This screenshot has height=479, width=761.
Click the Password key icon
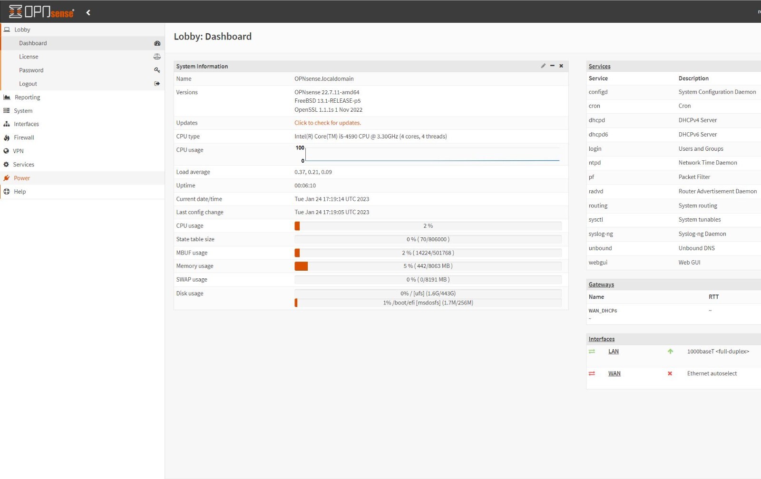tap(157, 70)
